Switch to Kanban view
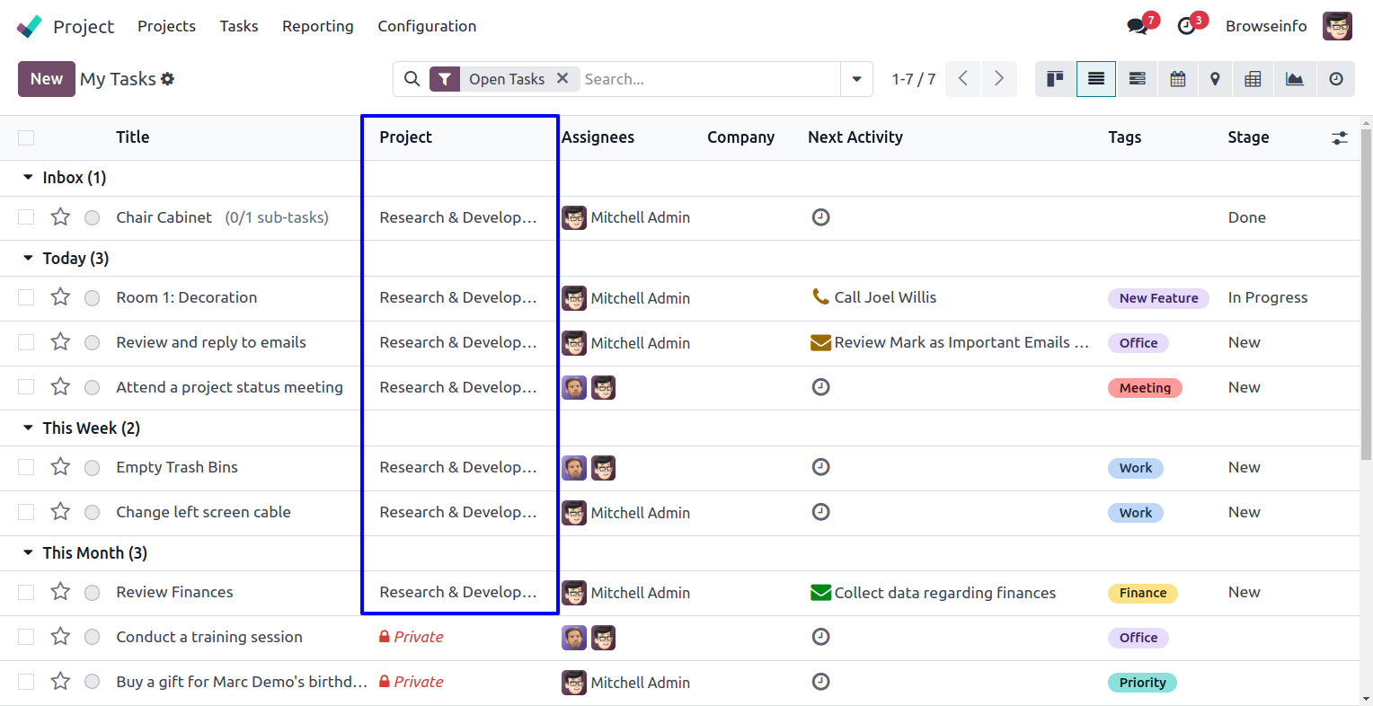Image resolution: width=1373 pixels, height=706 pixels. click(x=1055, y=79)
